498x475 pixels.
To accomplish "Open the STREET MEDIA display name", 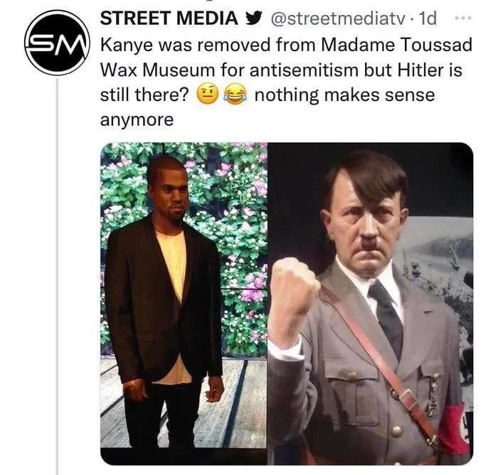I will pos(169,17).
